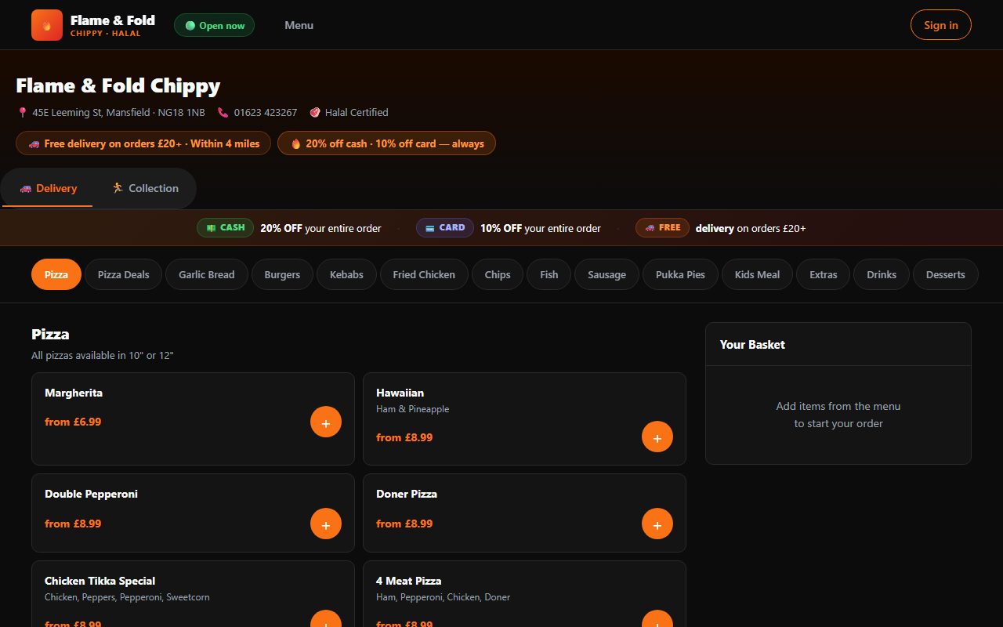Click the Flame & Fold Chippy page heading

pos(118,85)
